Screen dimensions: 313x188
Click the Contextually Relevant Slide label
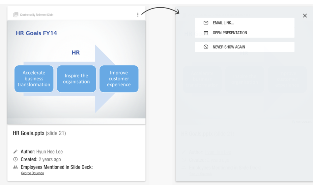pos(37,15)
